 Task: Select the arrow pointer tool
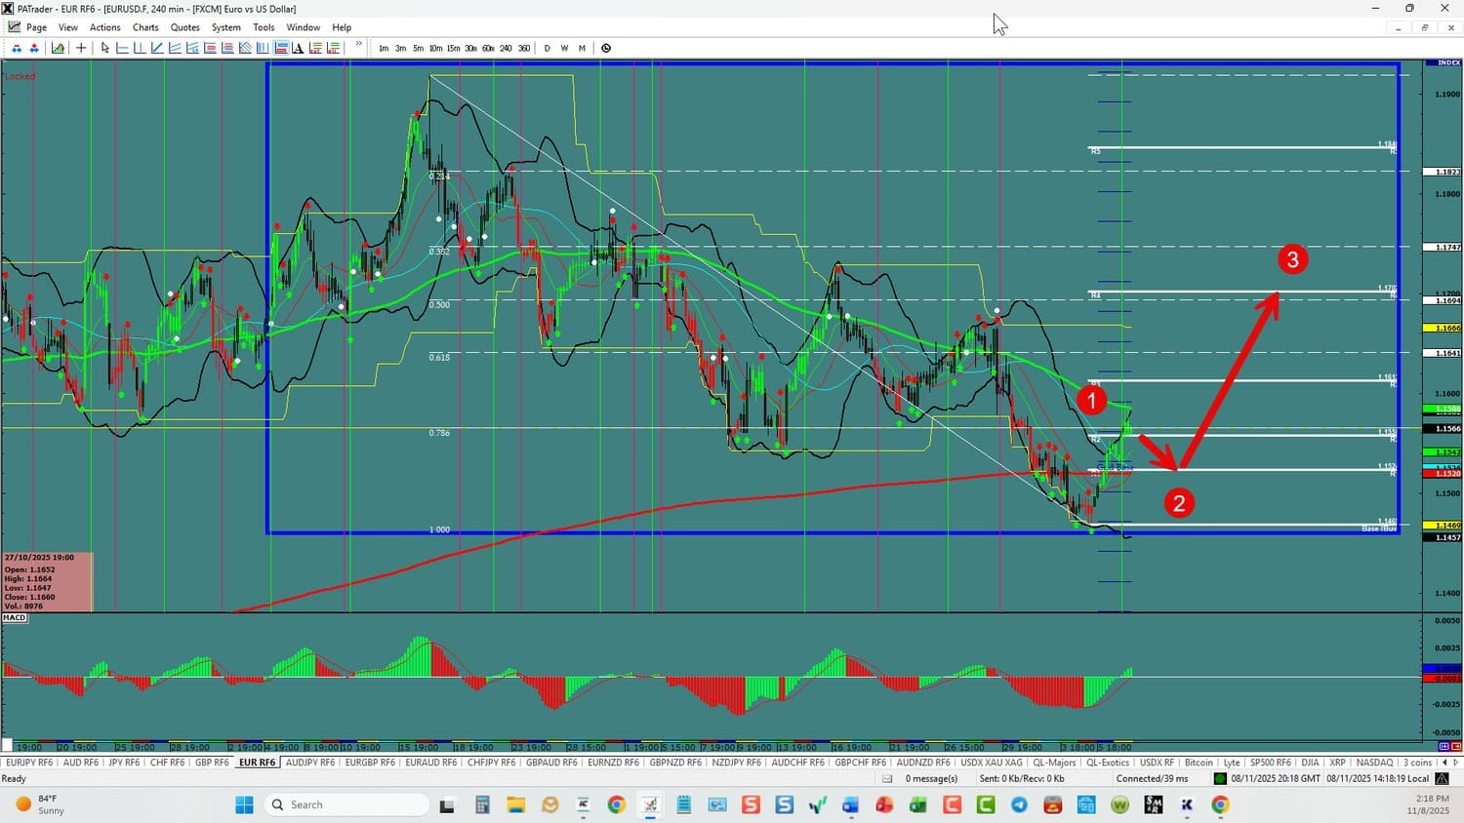(x=105, y=48)
